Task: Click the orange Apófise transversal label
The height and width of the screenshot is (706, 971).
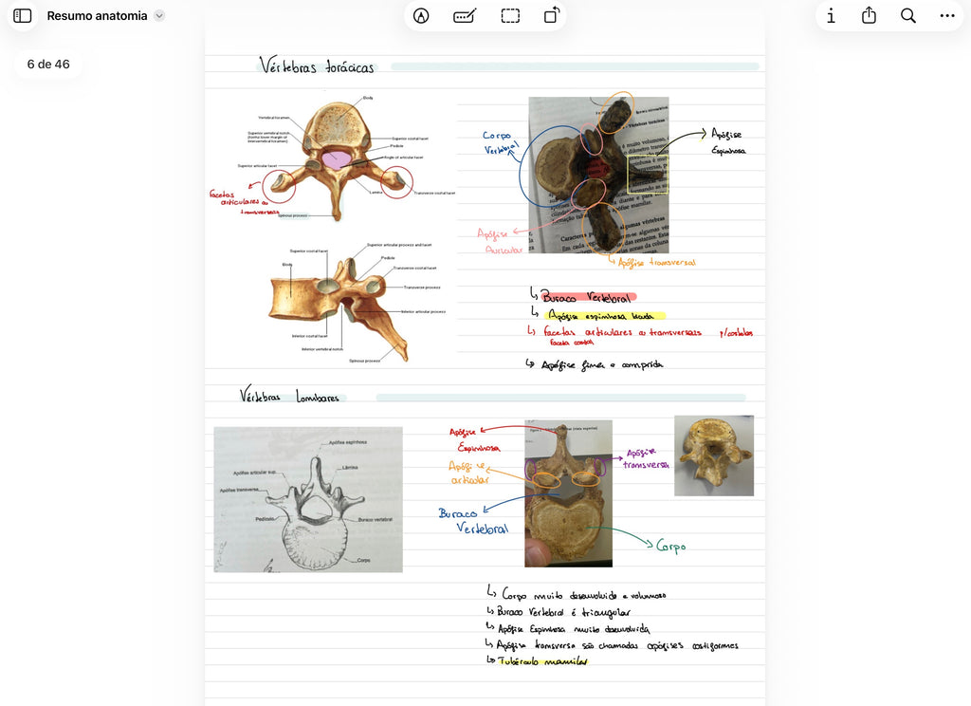Action: (x=656, y=262)
